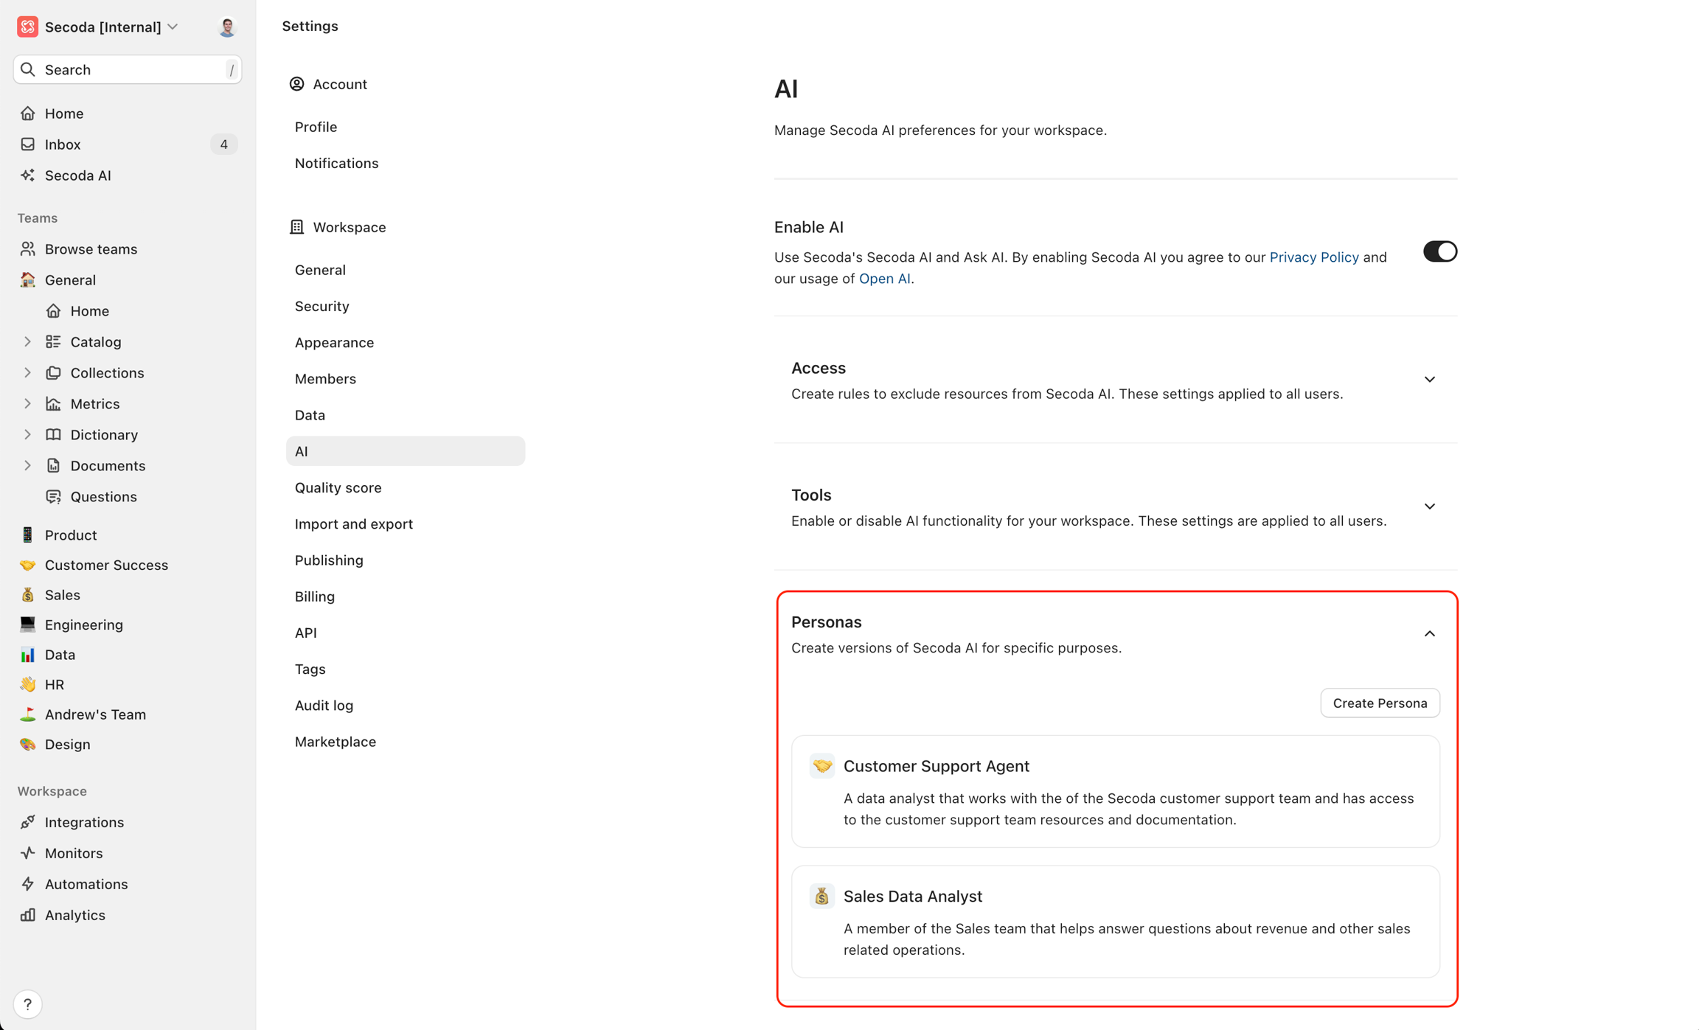The image size is (1699, 1030).
Task: Click the Search input field
Action: (x=127, y=70)
